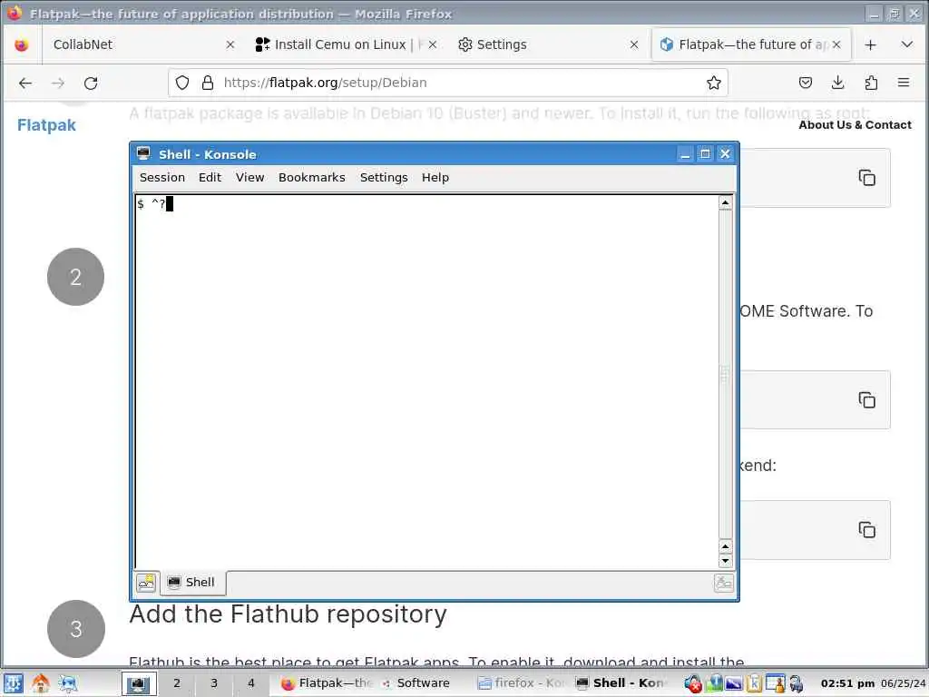Click the Konsole new session icon

(x=146, y=583)
